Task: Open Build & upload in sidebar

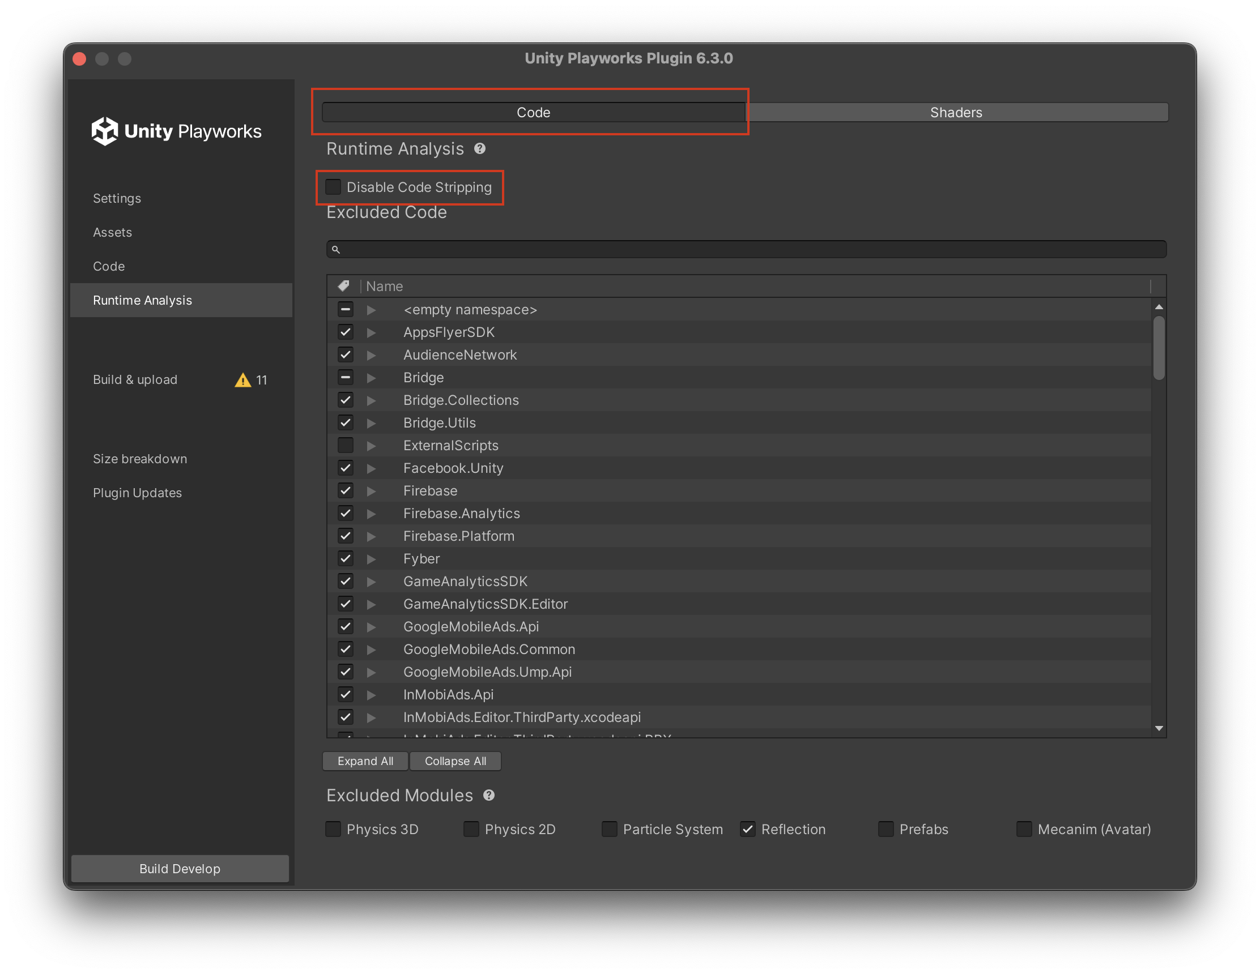Action: point(135,379)
